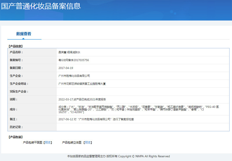
Task: Select the 【产品信息】 section heading
Action: point(16,46)
